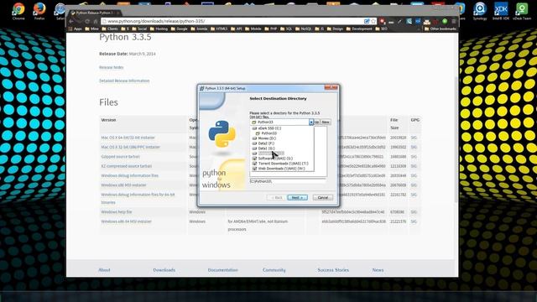The width and height of the screenshot is (537, 302).
Task: Click the Up button in setup dialog
Action: (x=317, y=122)
